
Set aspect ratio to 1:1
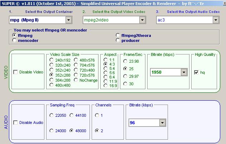coord(106,59)
